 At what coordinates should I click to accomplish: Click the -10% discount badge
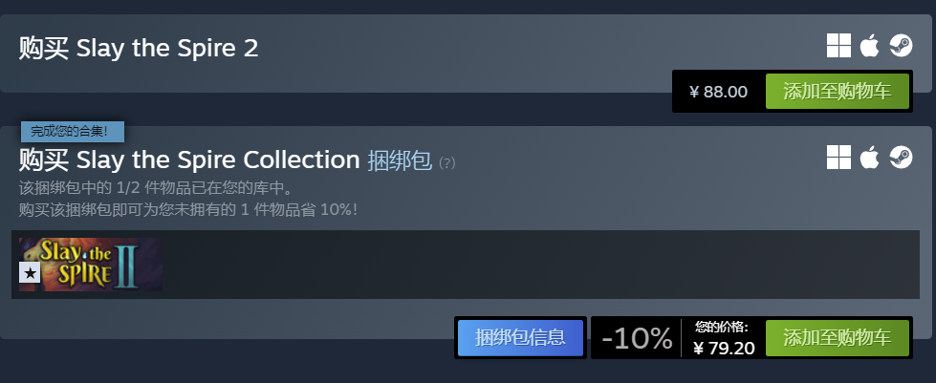tap(637, 338)
